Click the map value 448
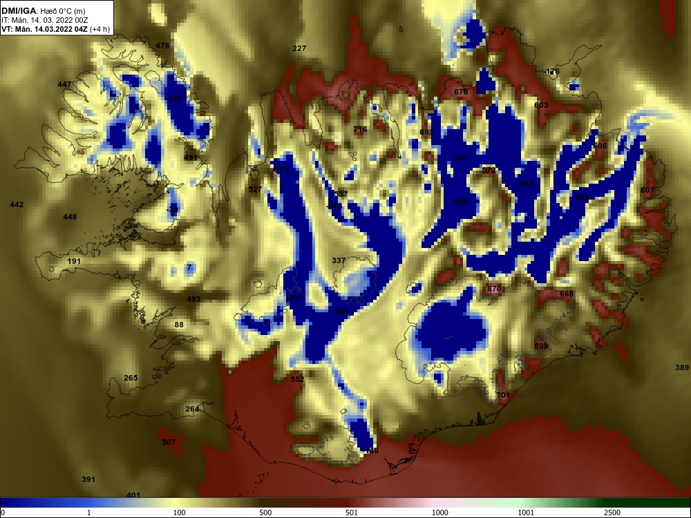 click(x=70, y=217)
